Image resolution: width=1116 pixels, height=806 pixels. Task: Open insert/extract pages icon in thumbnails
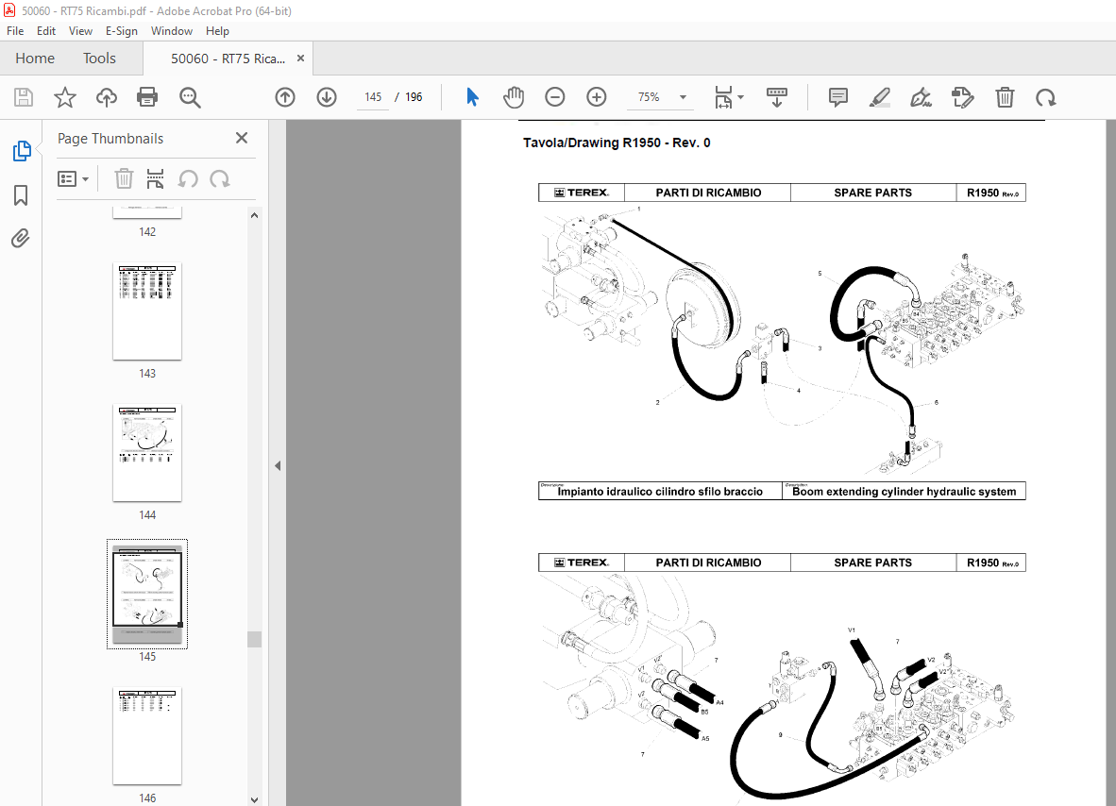[155, 178]
